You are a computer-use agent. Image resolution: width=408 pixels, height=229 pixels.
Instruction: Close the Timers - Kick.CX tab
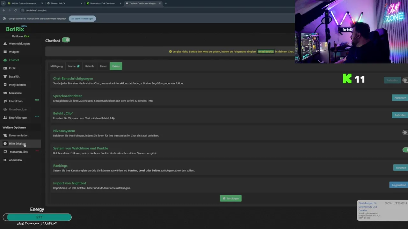click(82, 3)
